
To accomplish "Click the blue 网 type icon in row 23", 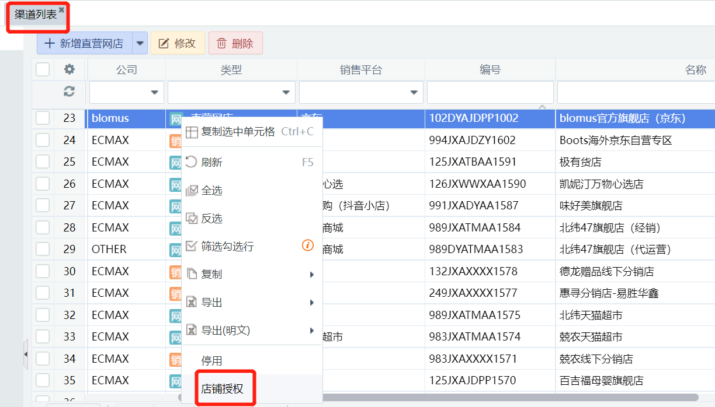I will pyautogui.click(x=176, y=119).
